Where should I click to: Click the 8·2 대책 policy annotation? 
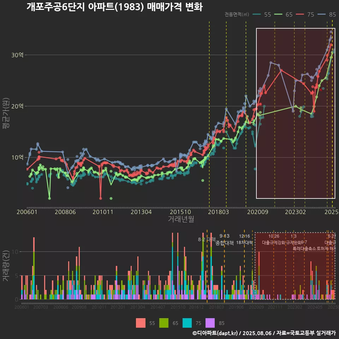[x=207, y=239]
